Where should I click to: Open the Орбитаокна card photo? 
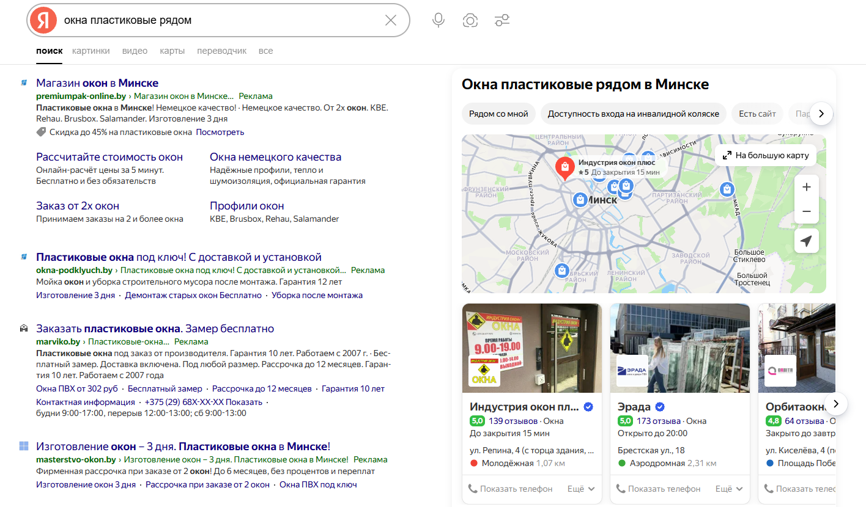point(797,348)
